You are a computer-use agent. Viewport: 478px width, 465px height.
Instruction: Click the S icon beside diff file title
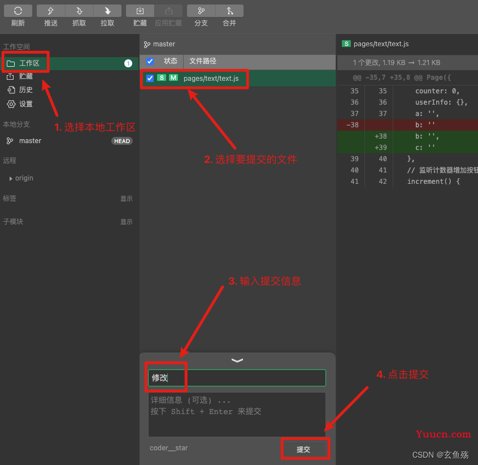click(x=346, y=44)
